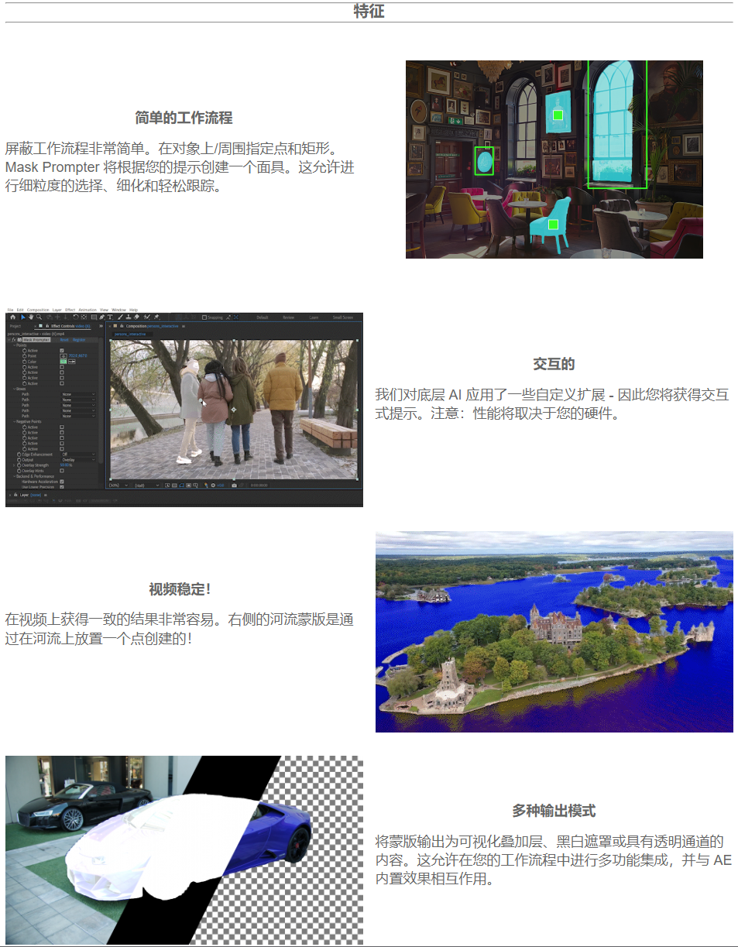Screen dimensions: 738x947
Task: Open the aerial island river mask image
Action: click(554, 631)
